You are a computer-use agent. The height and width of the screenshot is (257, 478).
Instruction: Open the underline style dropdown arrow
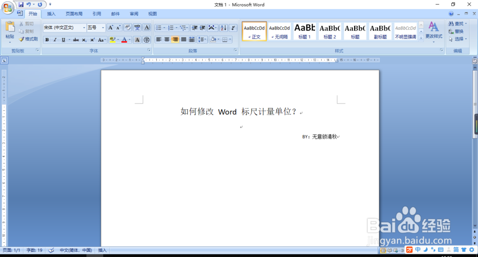(x=69, y=40)
